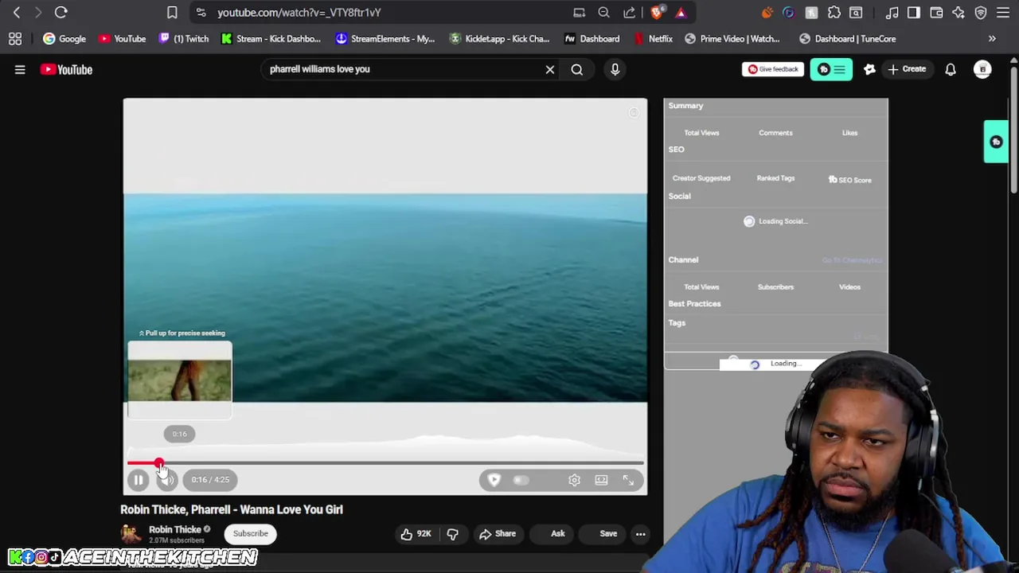Enter fullscreen with the expand icon
The image size is (1019, 573).
coord(628,480)
